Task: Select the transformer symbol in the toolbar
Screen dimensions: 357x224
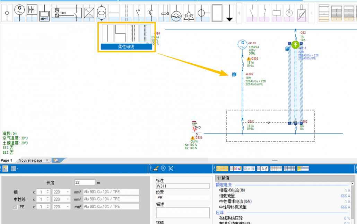Action: (x=101, y=13)
